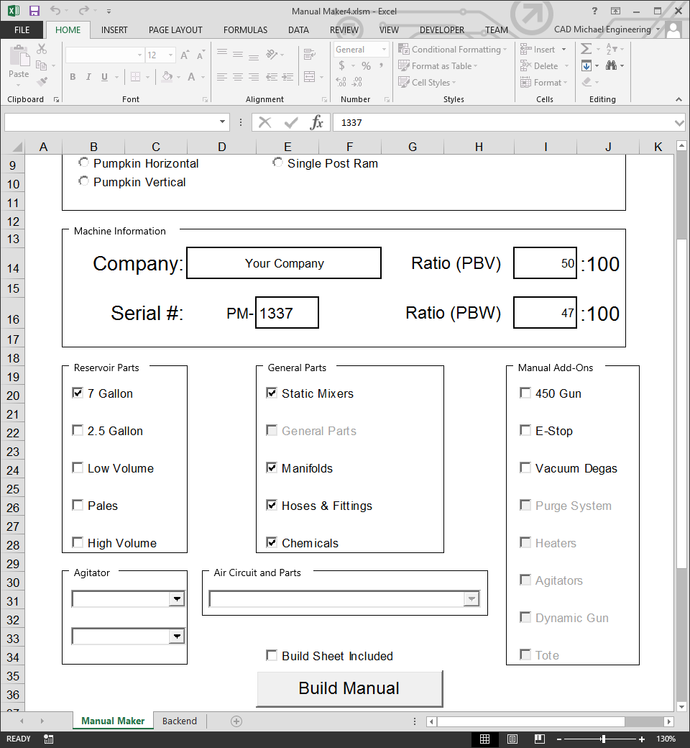Screen dimensions: 690x748
Task: Enable the E-Stop add-on checkbox
Action: pos(525,431)
